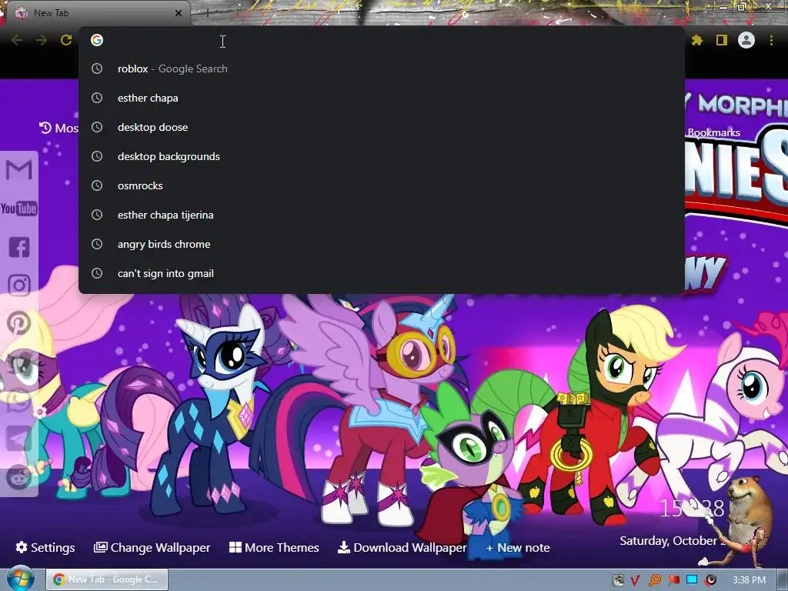The height and width of the screenshot is (591, 788).
Task: Open the Chrome profile avatar
Action: (746, 40)
